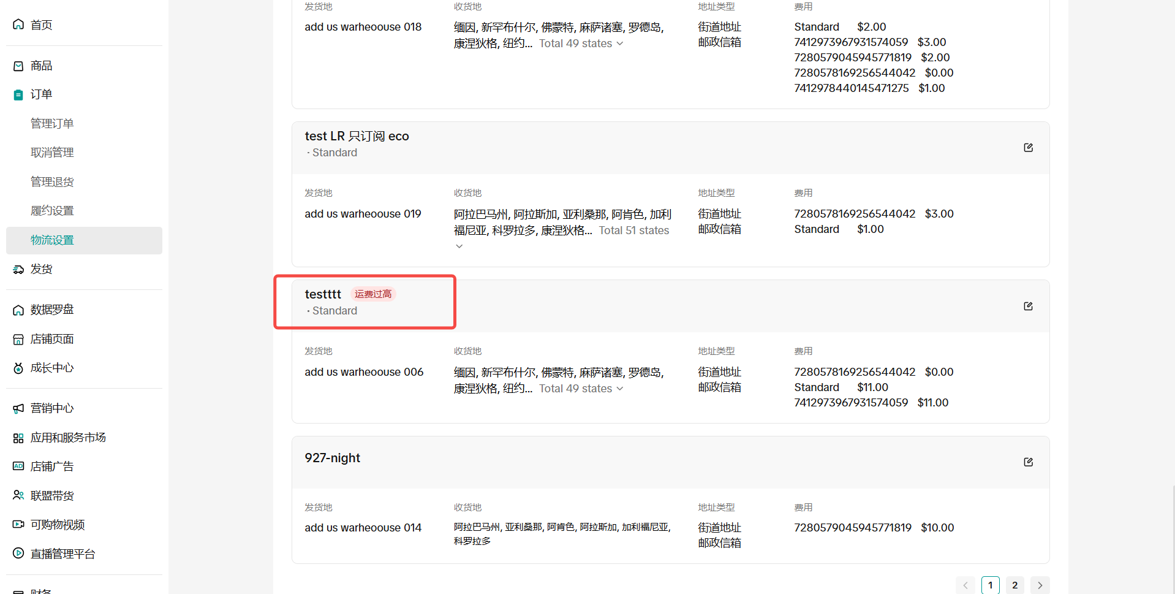Screen dimensions: 1175x594
Task: Edit the testttt shipping template
Action: point(1028,306)
